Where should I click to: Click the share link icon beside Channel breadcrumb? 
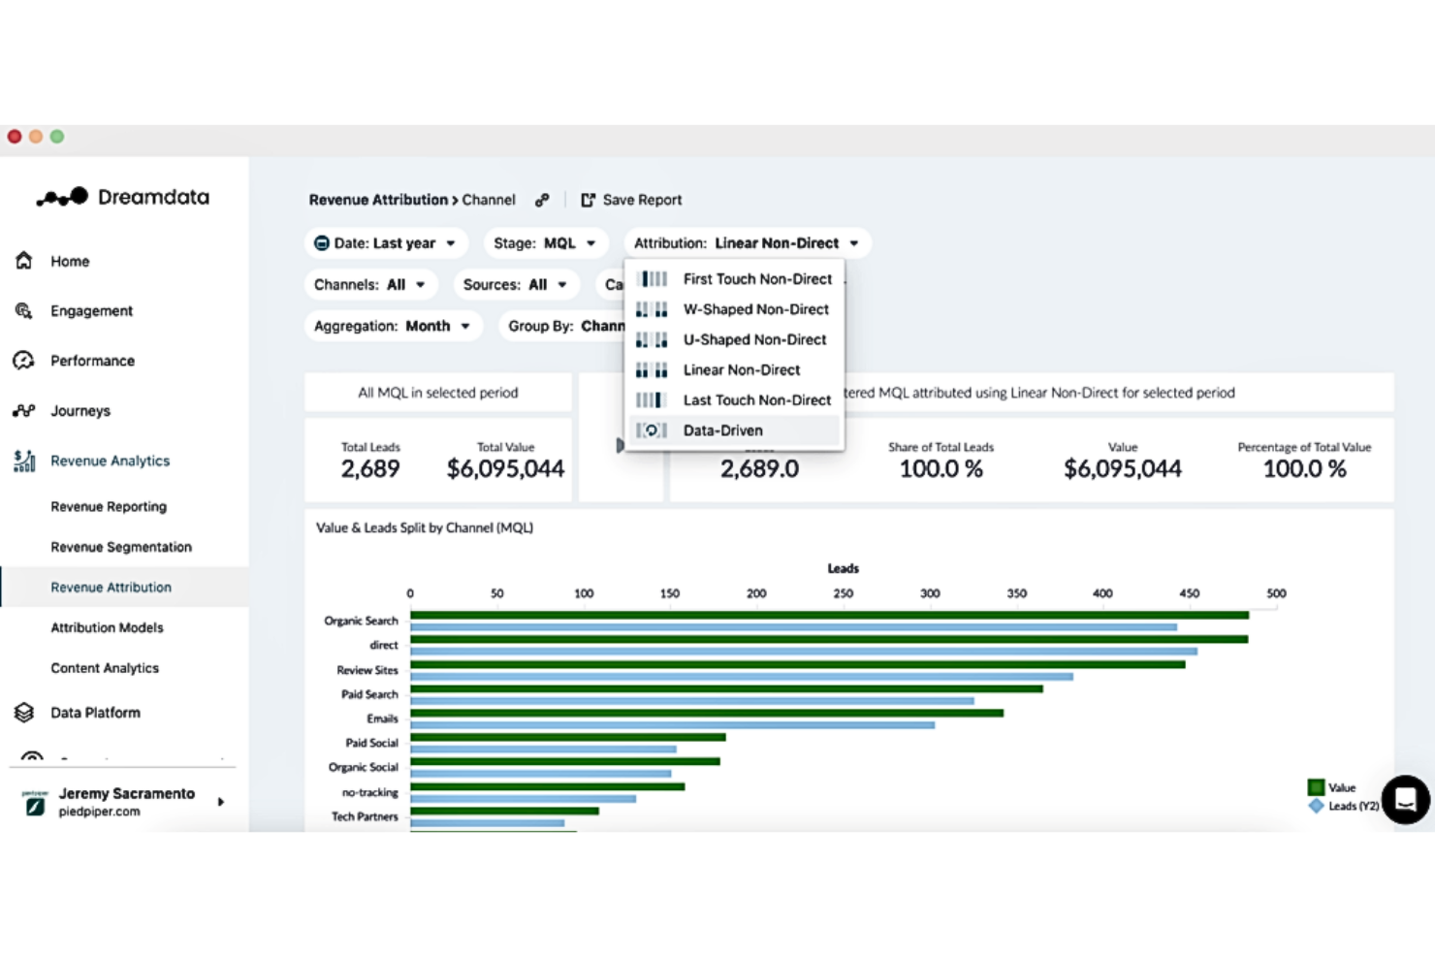(542, 200)
